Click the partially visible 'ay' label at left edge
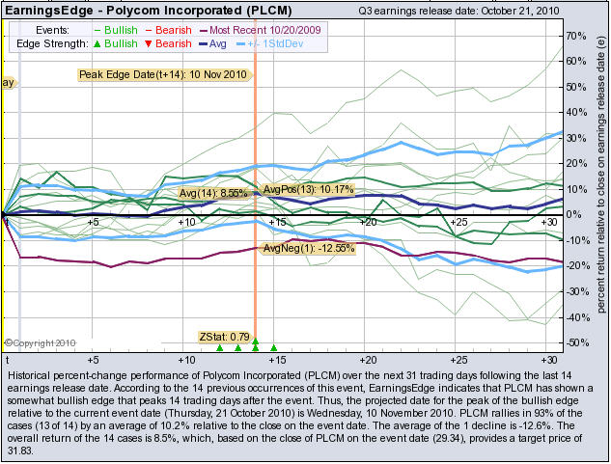 (x=8, y=83)
